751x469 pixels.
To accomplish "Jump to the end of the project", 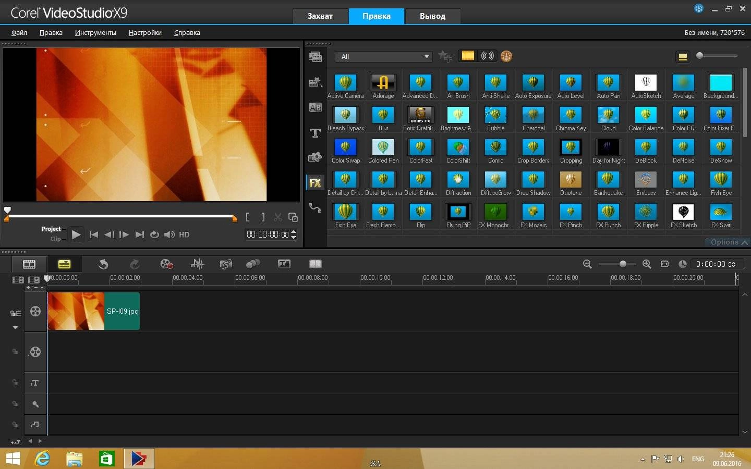I will [139, 234].
